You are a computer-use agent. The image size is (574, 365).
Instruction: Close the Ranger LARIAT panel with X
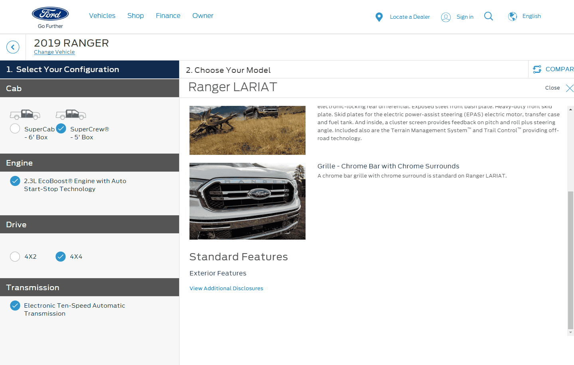(570, 88)
